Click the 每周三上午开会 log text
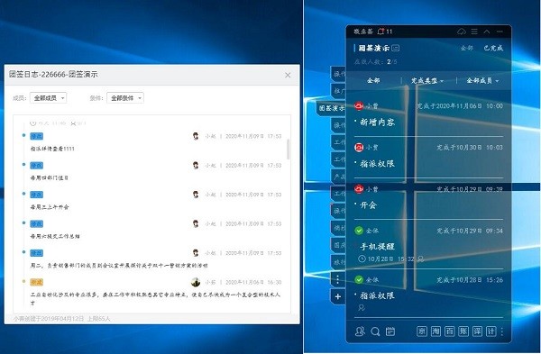The image size is (541, 354). 50,207
